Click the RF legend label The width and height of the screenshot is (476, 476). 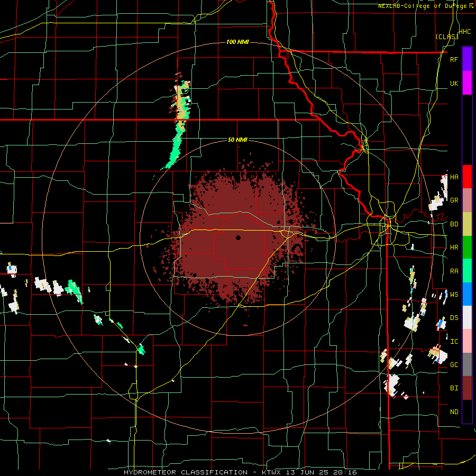(x=454, y=59)
